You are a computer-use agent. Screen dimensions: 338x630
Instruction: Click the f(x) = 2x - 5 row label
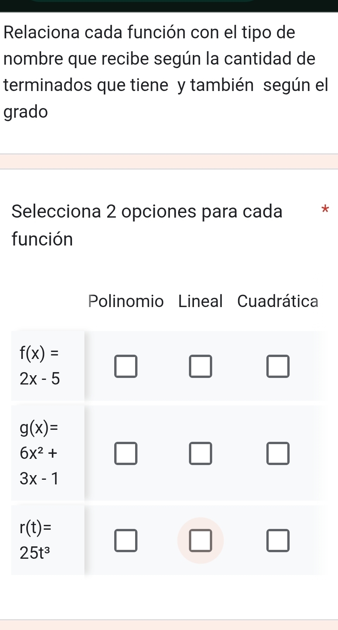(x=40, y=366)
